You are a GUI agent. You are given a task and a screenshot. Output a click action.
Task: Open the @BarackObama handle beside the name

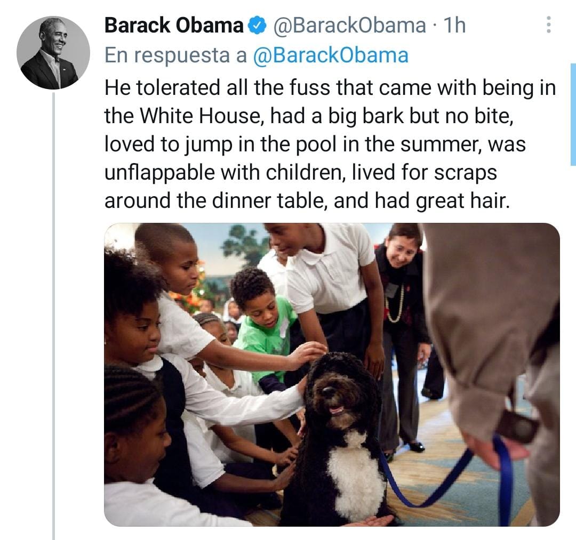349,25
